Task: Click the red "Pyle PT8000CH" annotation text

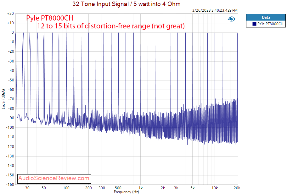Action: [50, 18]
